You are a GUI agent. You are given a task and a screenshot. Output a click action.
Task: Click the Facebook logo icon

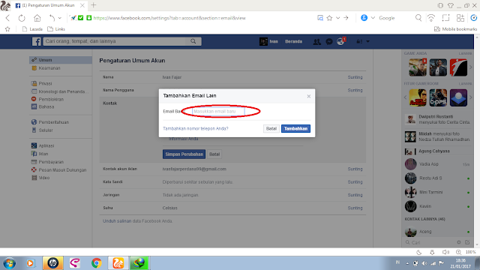click(x=37, y=41)
